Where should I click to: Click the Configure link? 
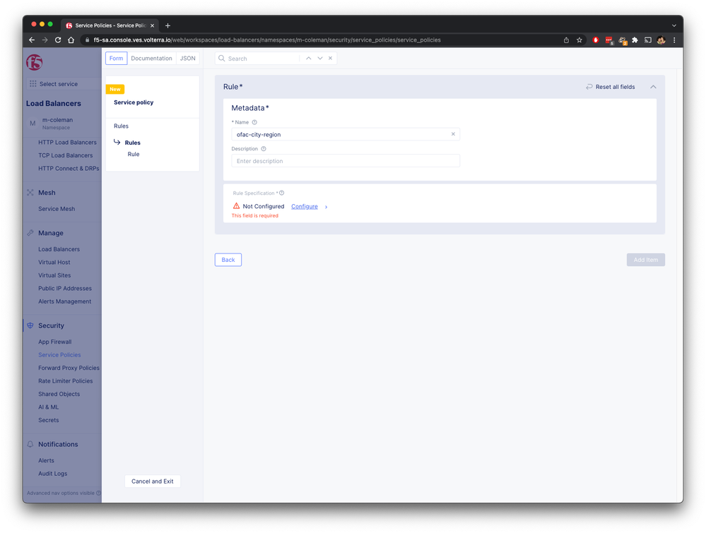(x=305, y=206)
